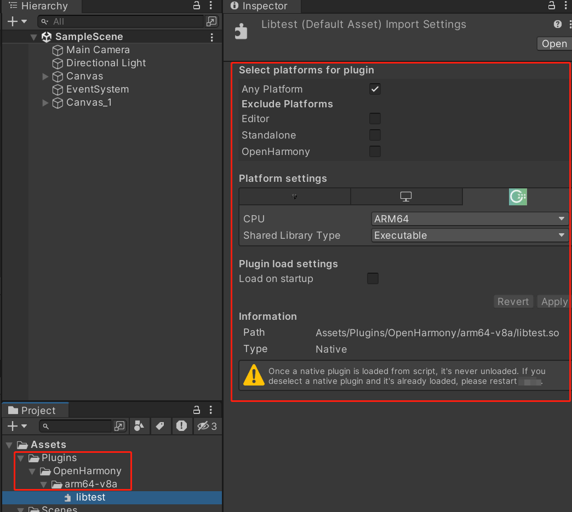Click the Search by Label tag icon
This screenshot has width=572, height=512.
coord(160,425)
